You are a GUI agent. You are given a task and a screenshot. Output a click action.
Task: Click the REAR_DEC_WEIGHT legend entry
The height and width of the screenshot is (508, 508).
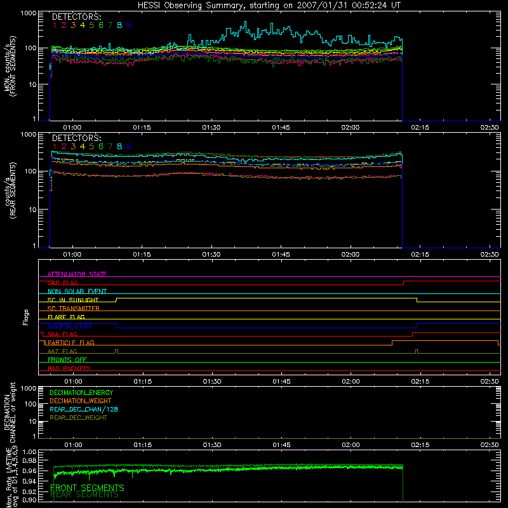coord(78,418)
